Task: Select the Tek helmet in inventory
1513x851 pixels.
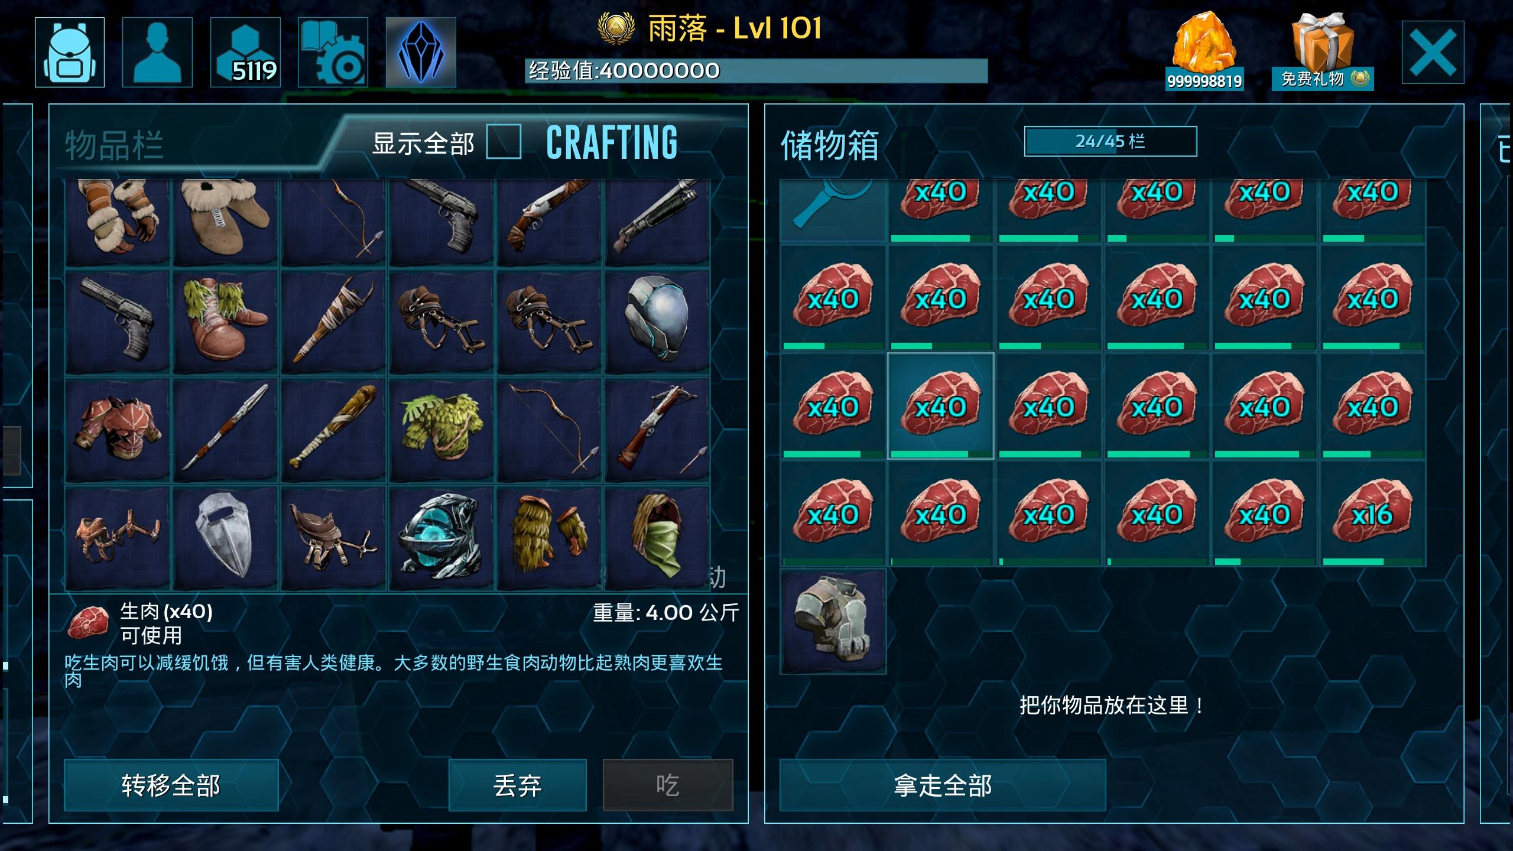Action: pyautogui.click(x=657, y=320)
